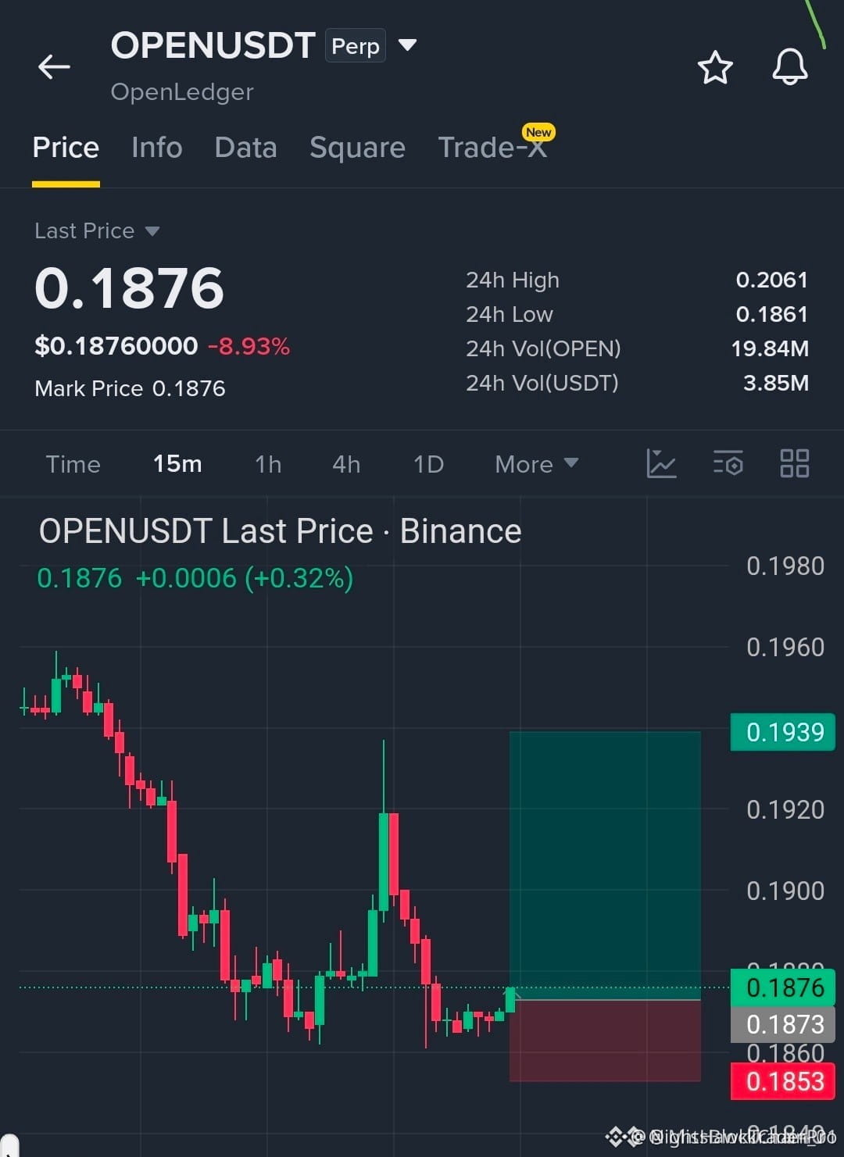Tap the -8.93% change value
Viewport: 844px width, 1157px height.
tap(249, 346)
